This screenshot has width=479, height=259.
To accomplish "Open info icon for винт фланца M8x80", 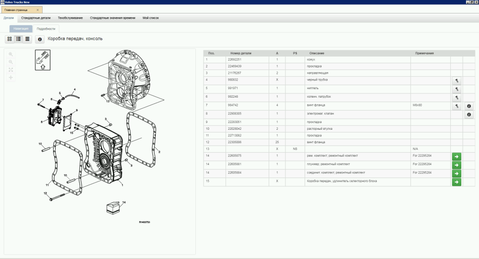I will pyautogui.click(x=469, y=106).
